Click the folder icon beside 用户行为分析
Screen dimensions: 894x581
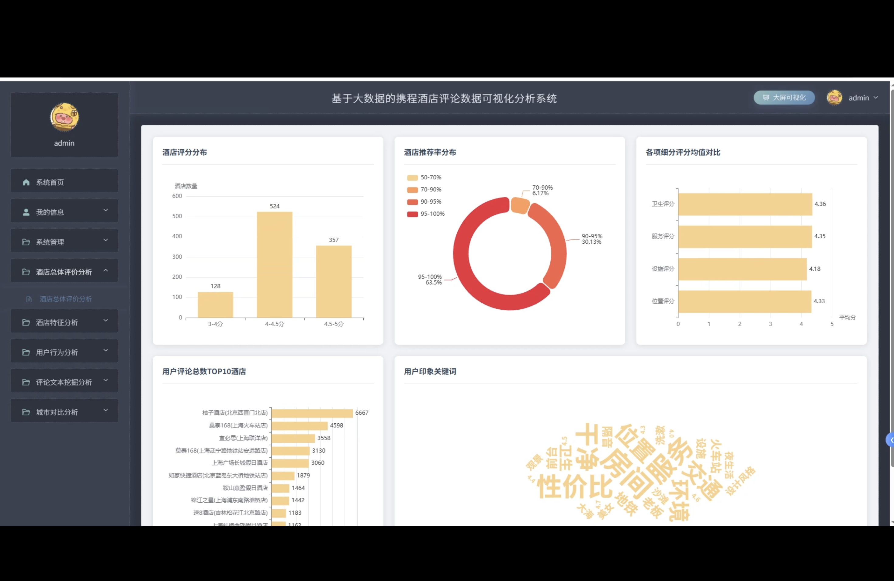coord(26,352)
